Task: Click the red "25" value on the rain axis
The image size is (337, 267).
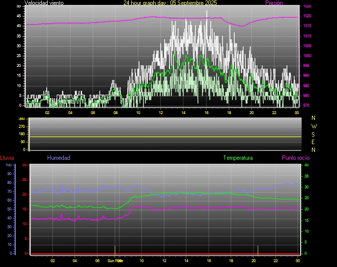Action: (24, 179)
